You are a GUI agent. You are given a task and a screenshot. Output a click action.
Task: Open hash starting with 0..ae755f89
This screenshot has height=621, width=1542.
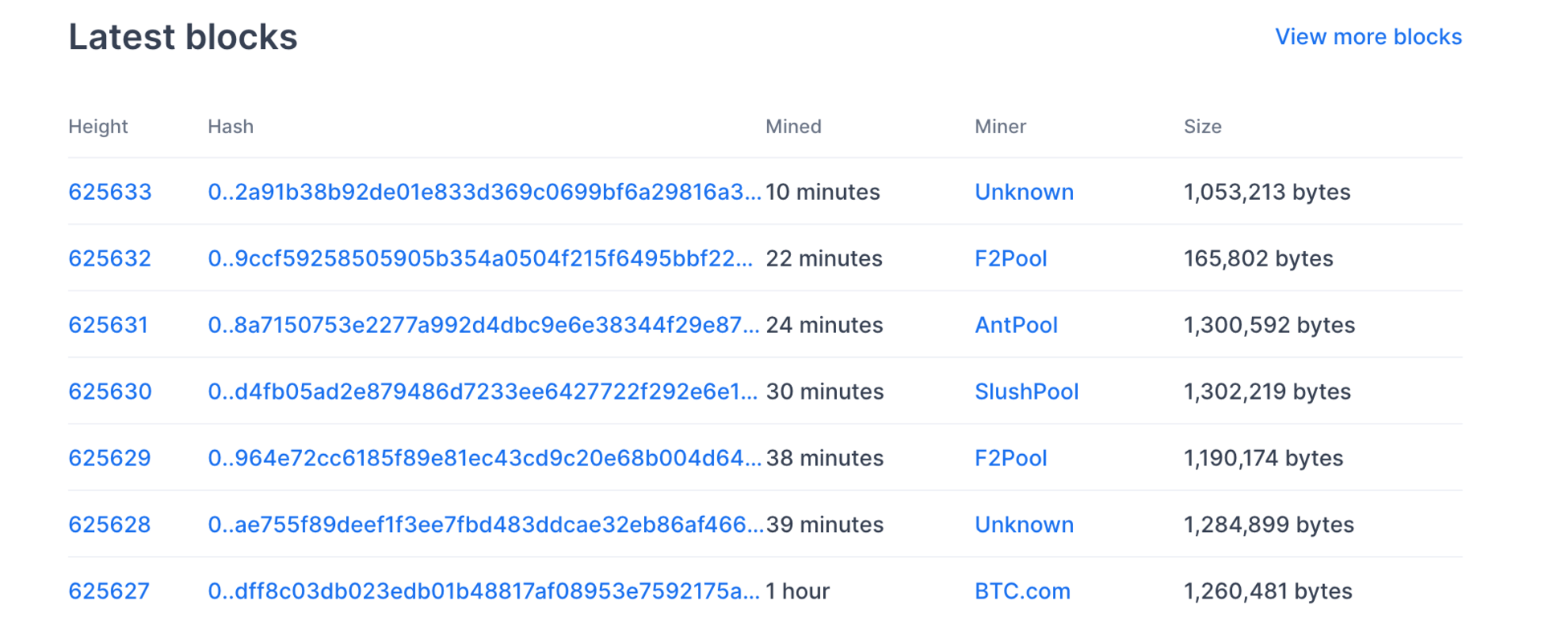coord(485,525)
